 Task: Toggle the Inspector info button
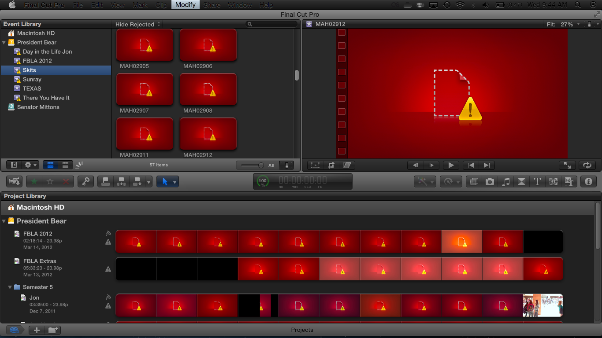(588, 181)
